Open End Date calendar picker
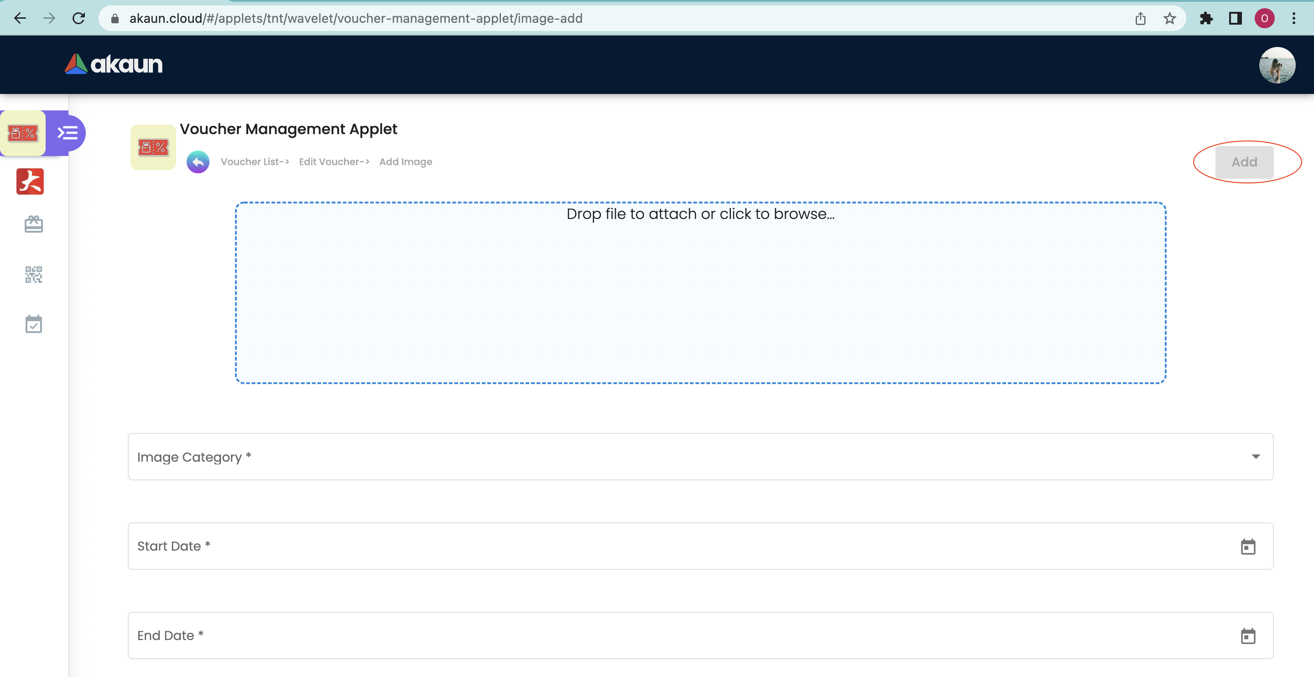 [1248, 635]
